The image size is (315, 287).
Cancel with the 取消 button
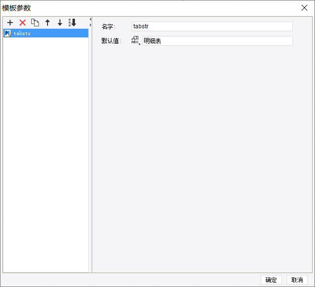(x=297, y=280)
